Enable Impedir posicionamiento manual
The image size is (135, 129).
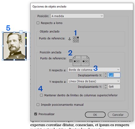[38, 104]
